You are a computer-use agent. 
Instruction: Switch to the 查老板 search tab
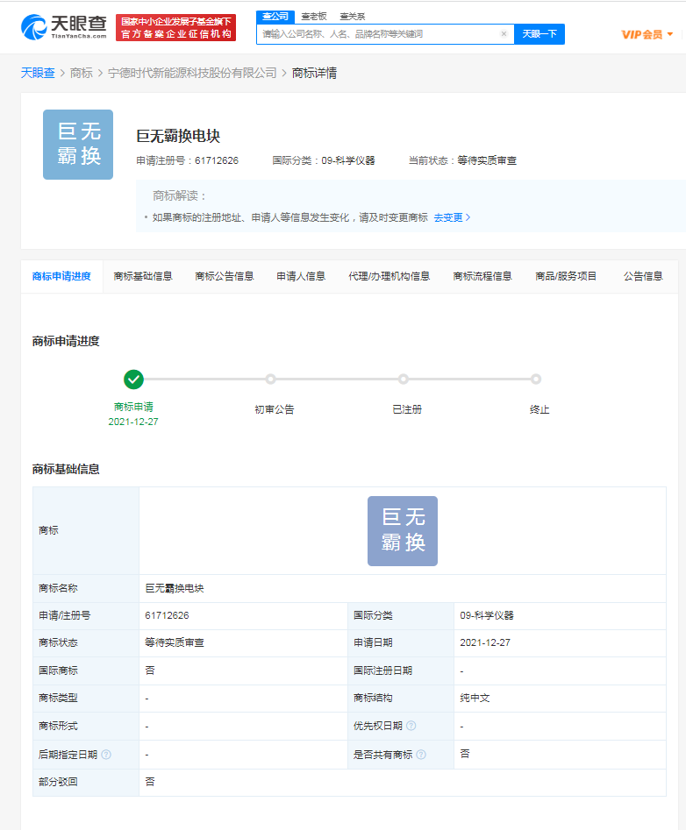point(314,17)
